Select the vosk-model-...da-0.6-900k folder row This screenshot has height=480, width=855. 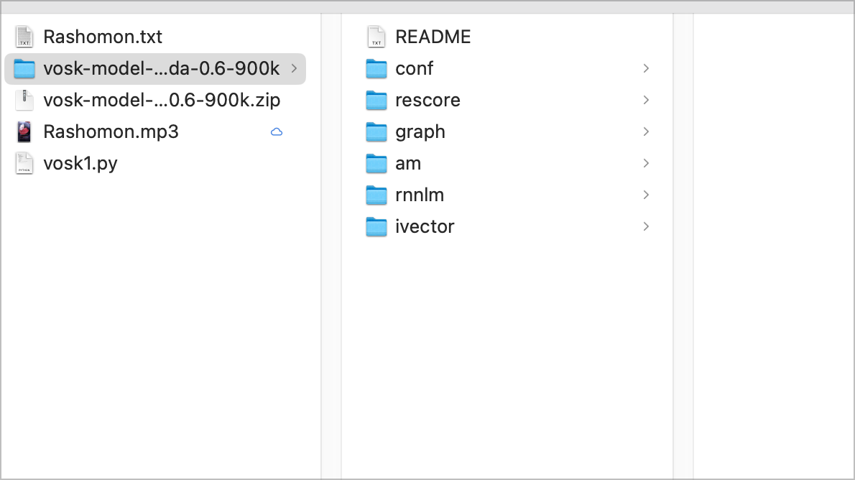pos(155,69)
